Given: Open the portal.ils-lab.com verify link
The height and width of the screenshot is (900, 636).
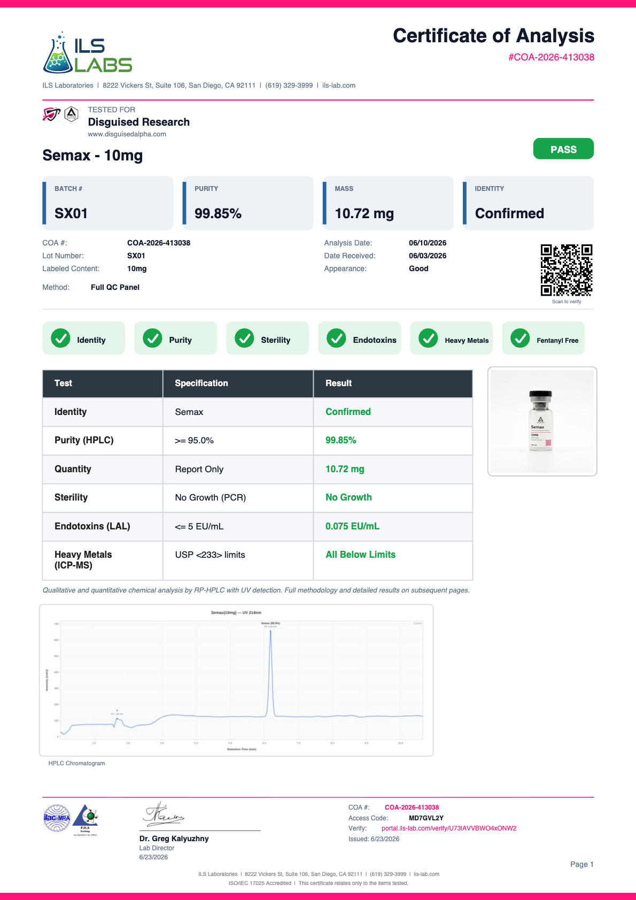Looking at the screenshot, I should (x=449, y=828).
